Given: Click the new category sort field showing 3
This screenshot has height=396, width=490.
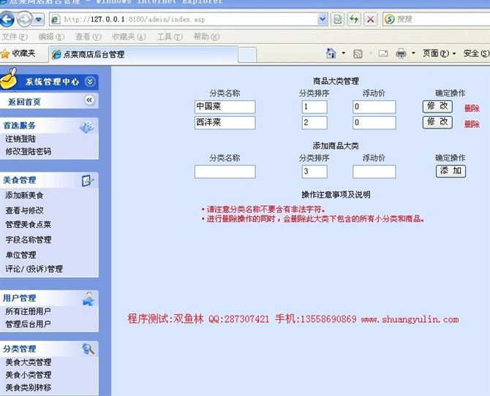Looking at the screenshot, I should pos(314,172).
